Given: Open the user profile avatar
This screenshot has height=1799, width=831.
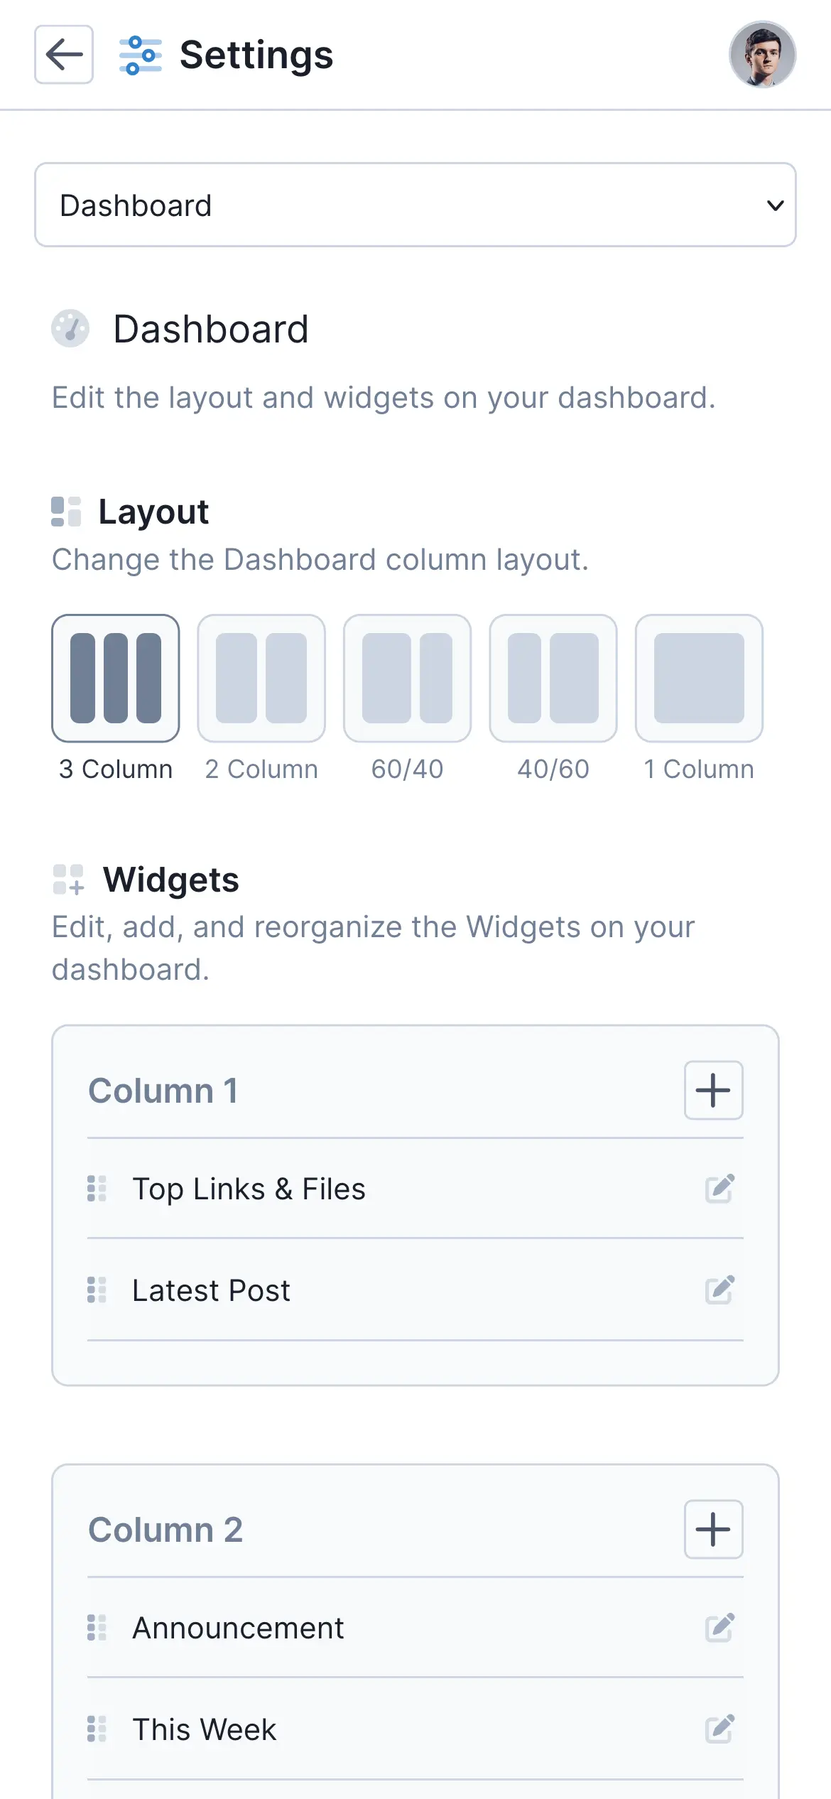Looking at the screenshot, I should (762, 55).
